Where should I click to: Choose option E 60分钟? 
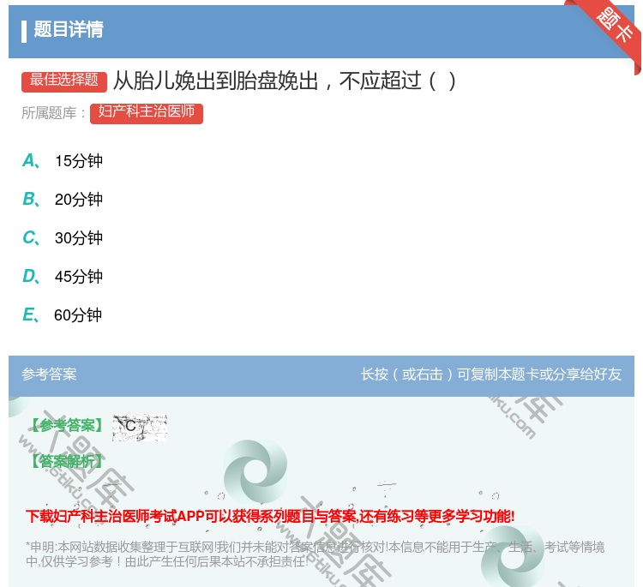(62, 314)
